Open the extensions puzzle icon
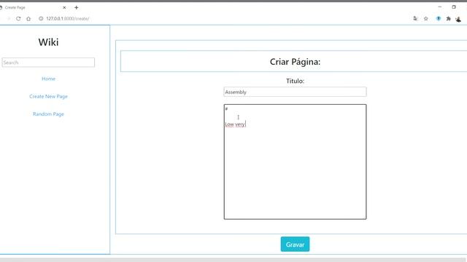The image size is (467, 262). click(448, 18)
